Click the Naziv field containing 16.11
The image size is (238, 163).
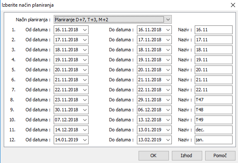pos(213,30)
